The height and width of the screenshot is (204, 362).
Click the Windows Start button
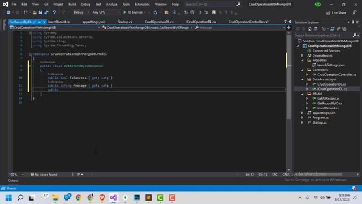point(8,198)
